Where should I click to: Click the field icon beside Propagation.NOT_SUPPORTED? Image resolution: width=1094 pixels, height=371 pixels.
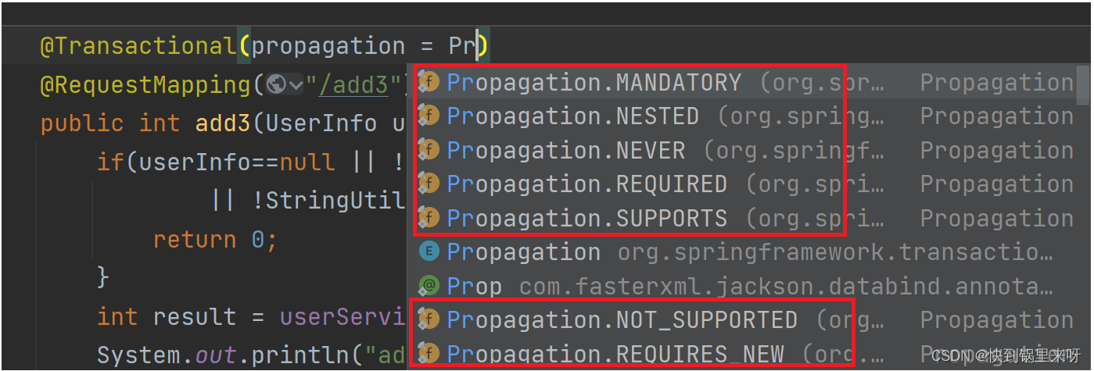pos(429,319)
